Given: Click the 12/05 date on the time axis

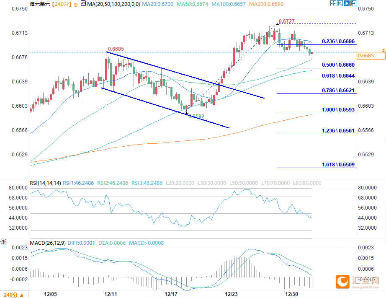Looking at the screenshot, I should click(50, 294).
